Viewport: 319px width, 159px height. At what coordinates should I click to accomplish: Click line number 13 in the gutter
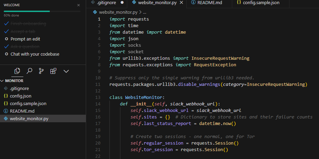click(x=98, y=98)
